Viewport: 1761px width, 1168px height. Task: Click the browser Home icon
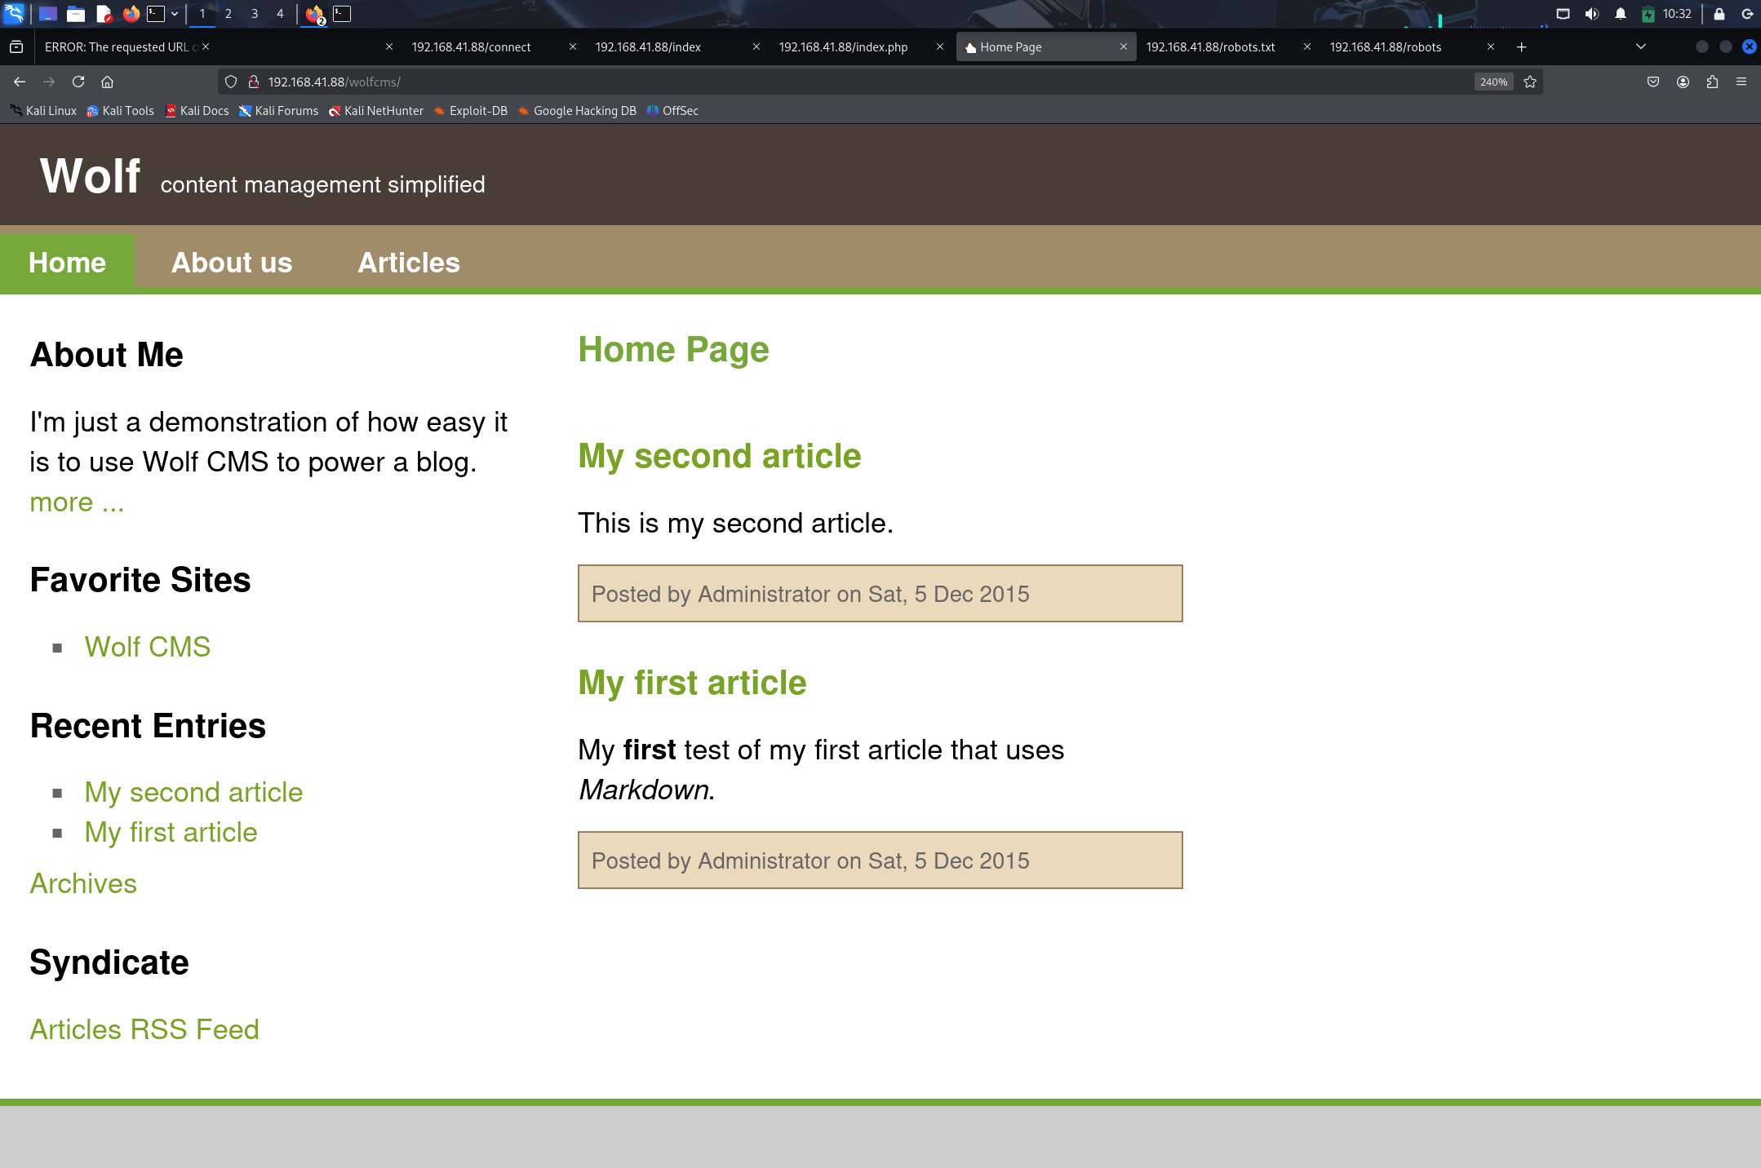point(107,82)
